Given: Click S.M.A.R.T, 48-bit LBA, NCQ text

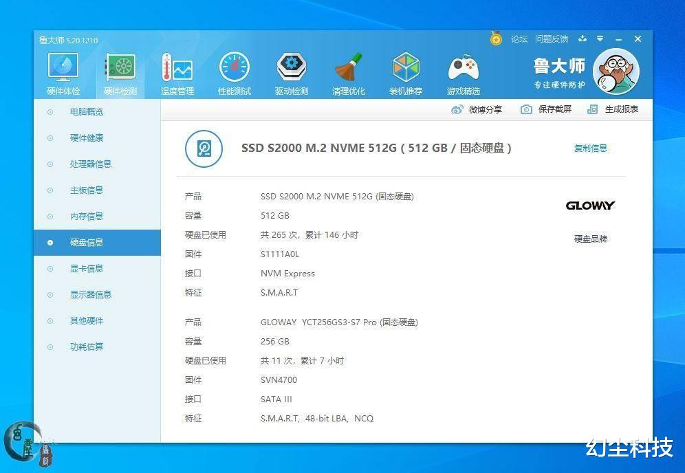Looking at the screenshot, I should (317, 419).
